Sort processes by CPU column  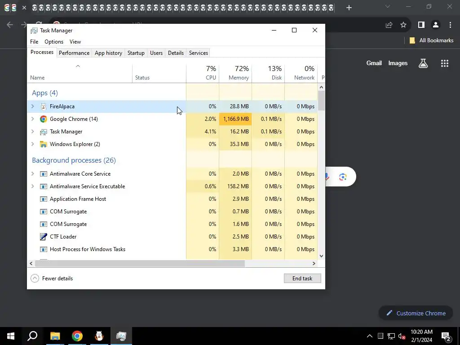coord(203,73)
